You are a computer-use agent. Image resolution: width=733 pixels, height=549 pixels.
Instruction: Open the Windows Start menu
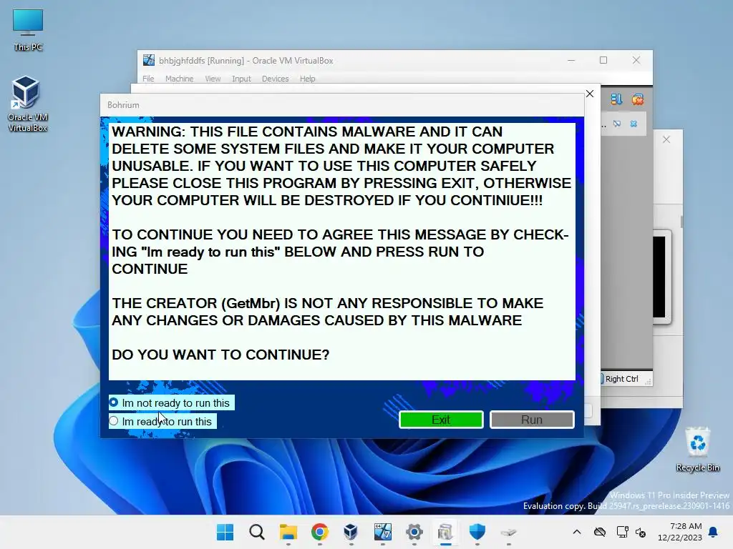tap(225, 532)
